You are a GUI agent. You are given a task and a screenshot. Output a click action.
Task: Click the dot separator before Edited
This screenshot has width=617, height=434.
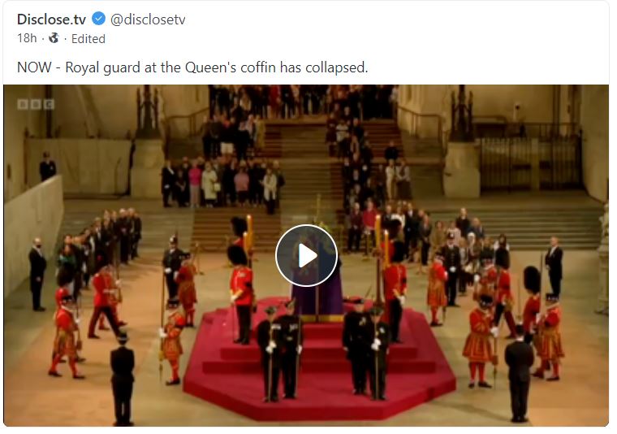65,39
